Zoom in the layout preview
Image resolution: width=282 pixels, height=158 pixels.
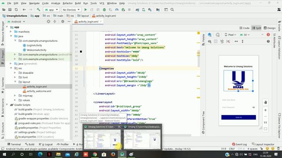click(x=265, y=110)
